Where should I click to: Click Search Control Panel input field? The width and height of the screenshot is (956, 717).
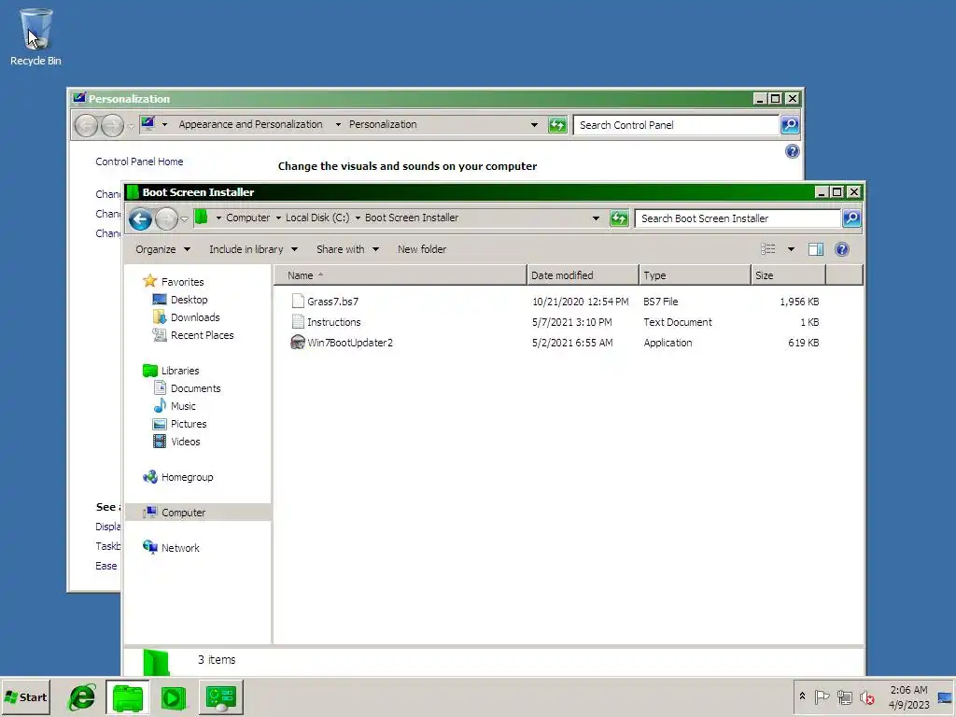click(676, 124)
